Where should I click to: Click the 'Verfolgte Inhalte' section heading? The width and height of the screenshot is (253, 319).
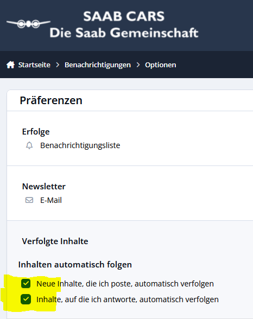[55, 241]
